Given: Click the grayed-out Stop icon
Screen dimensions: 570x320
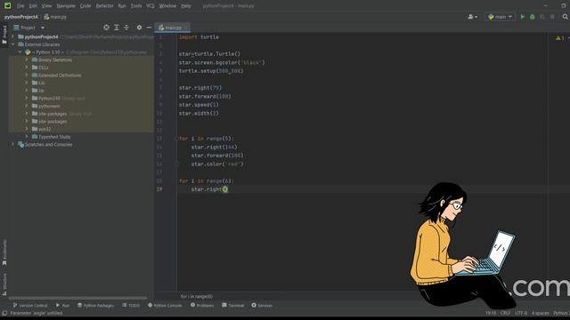Looking at the screenshot, I should [552, 17].
